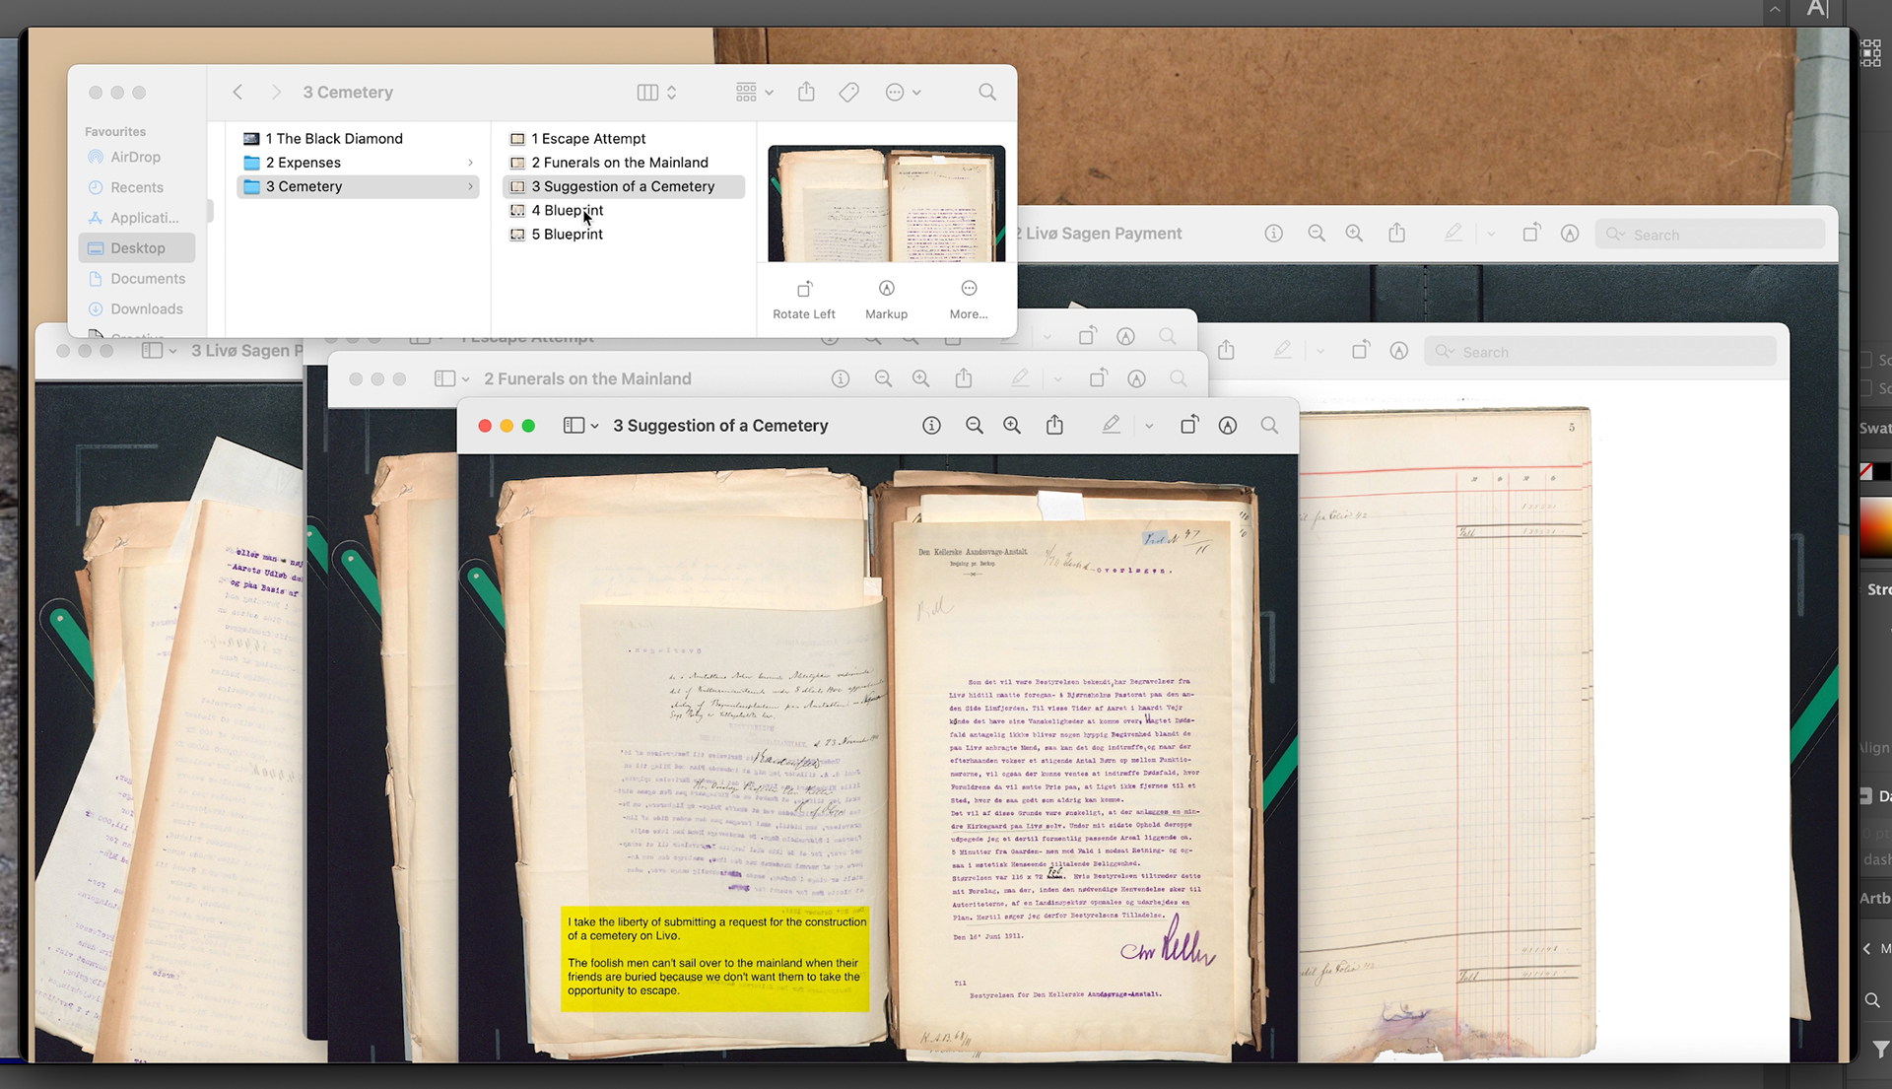Click the highlight pen icon in the Cemetery window
The image size is (1892, 1089).
pyautogui.click(x=1111, y=426)
